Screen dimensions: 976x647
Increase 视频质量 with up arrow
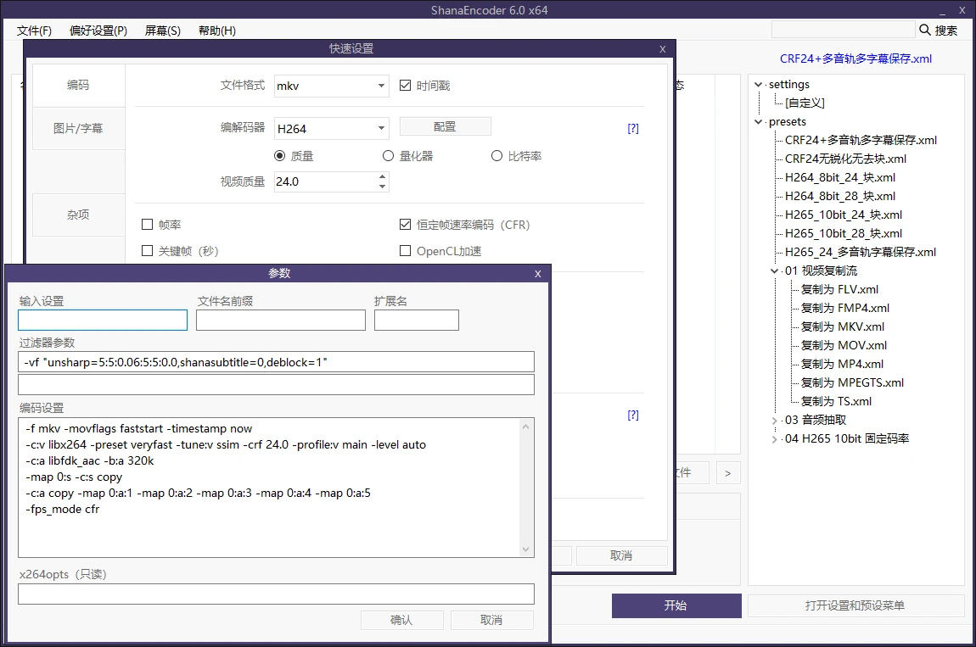coord(382,176)
